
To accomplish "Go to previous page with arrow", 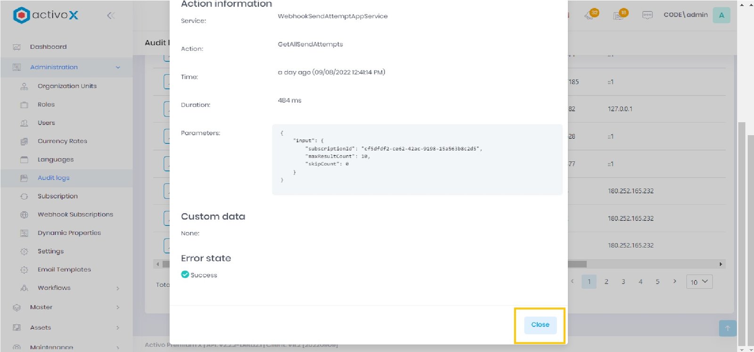I will [x=573, y=281].
